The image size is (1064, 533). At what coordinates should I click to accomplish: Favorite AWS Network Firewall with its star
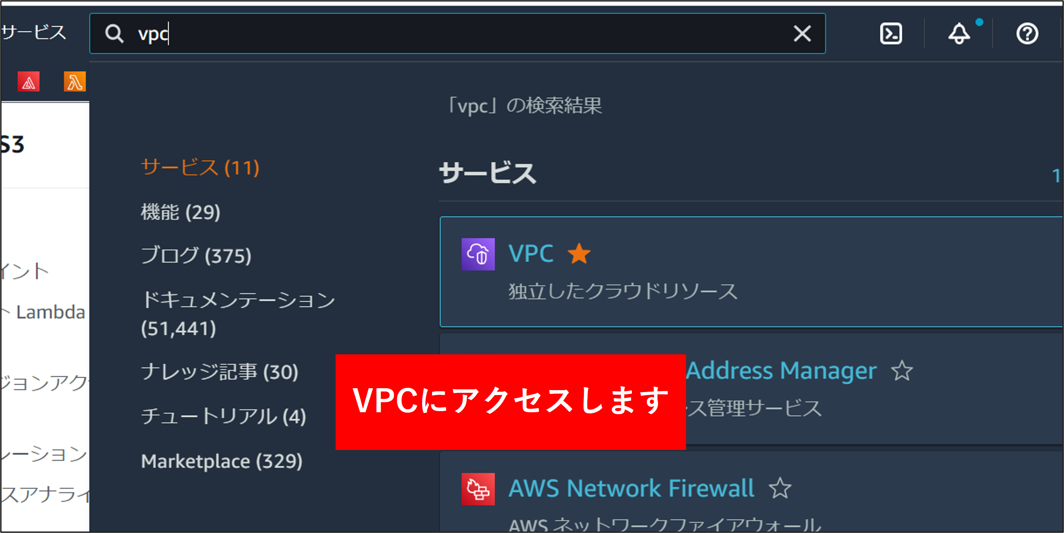pyautogui.click(x=780, y=488)
